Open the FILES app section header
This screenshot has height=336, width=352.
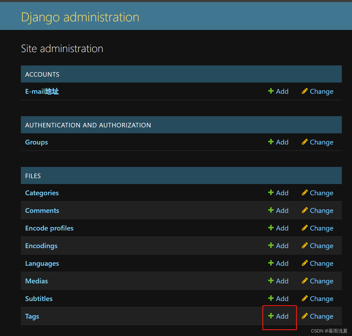(x=33, y=176)
